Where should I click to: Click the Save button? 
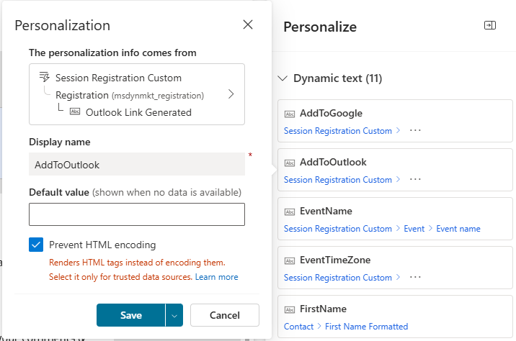[x=130, y=315]
